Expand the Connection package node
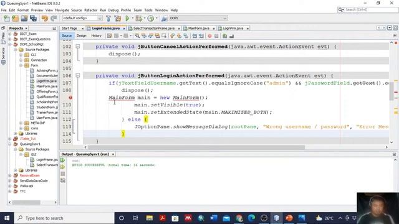 pyautogui.click(x=21, y=60)
